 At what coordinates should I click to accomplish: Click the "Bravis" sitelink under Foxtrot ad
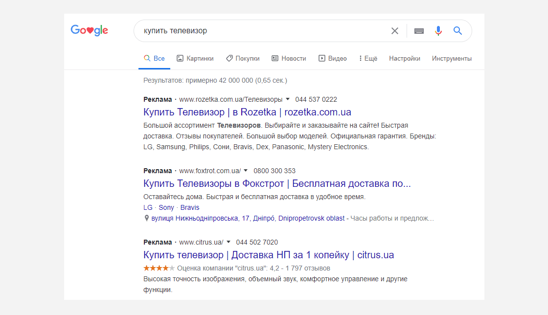tap(190, 207)
